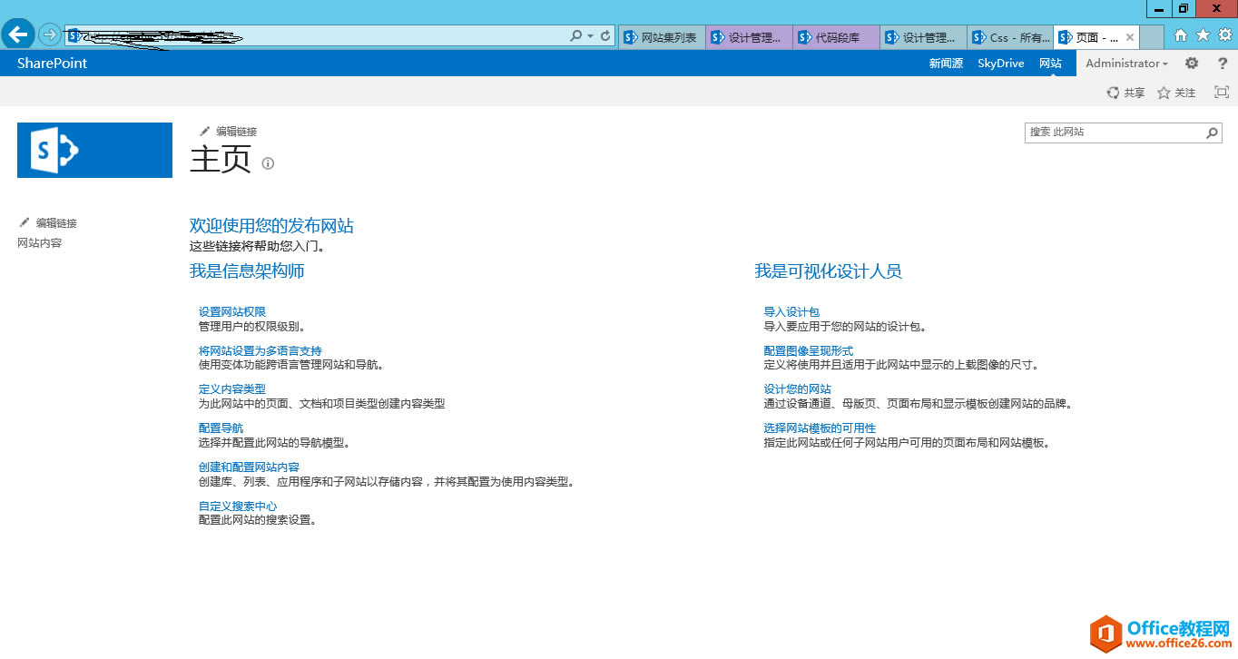Click the browser Back navigation arrow
This screenshot has width=1238, height=659.
tap(18, 34)
